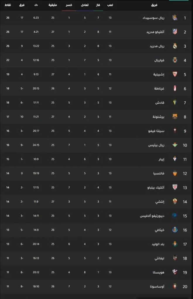Click the Getafe club crest
The height and width of the screenshot is (299, 193).
pos(175,230)
